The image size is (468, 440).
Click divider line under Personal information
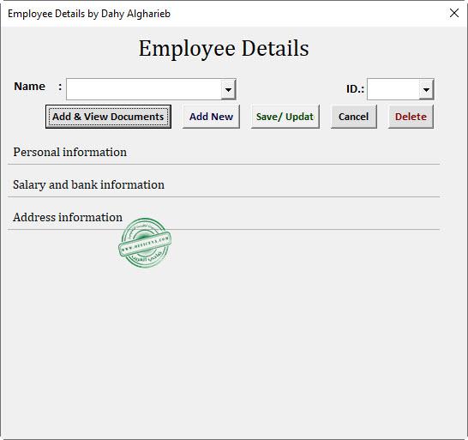(224, 164)
